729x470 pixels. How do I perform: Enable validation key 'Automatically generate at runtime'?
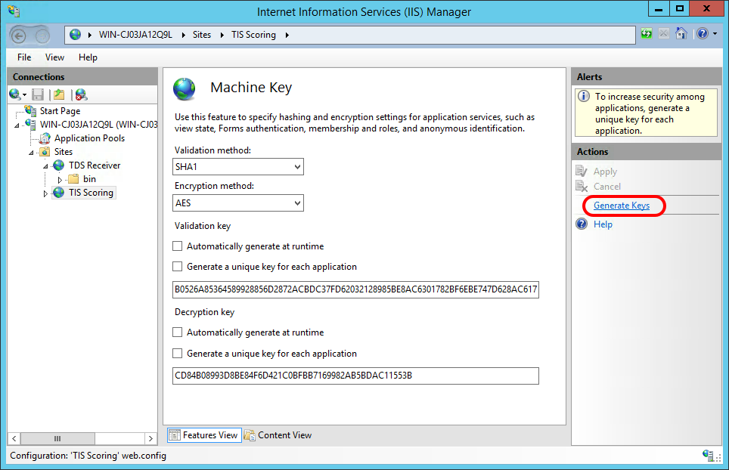pos(177,246)
